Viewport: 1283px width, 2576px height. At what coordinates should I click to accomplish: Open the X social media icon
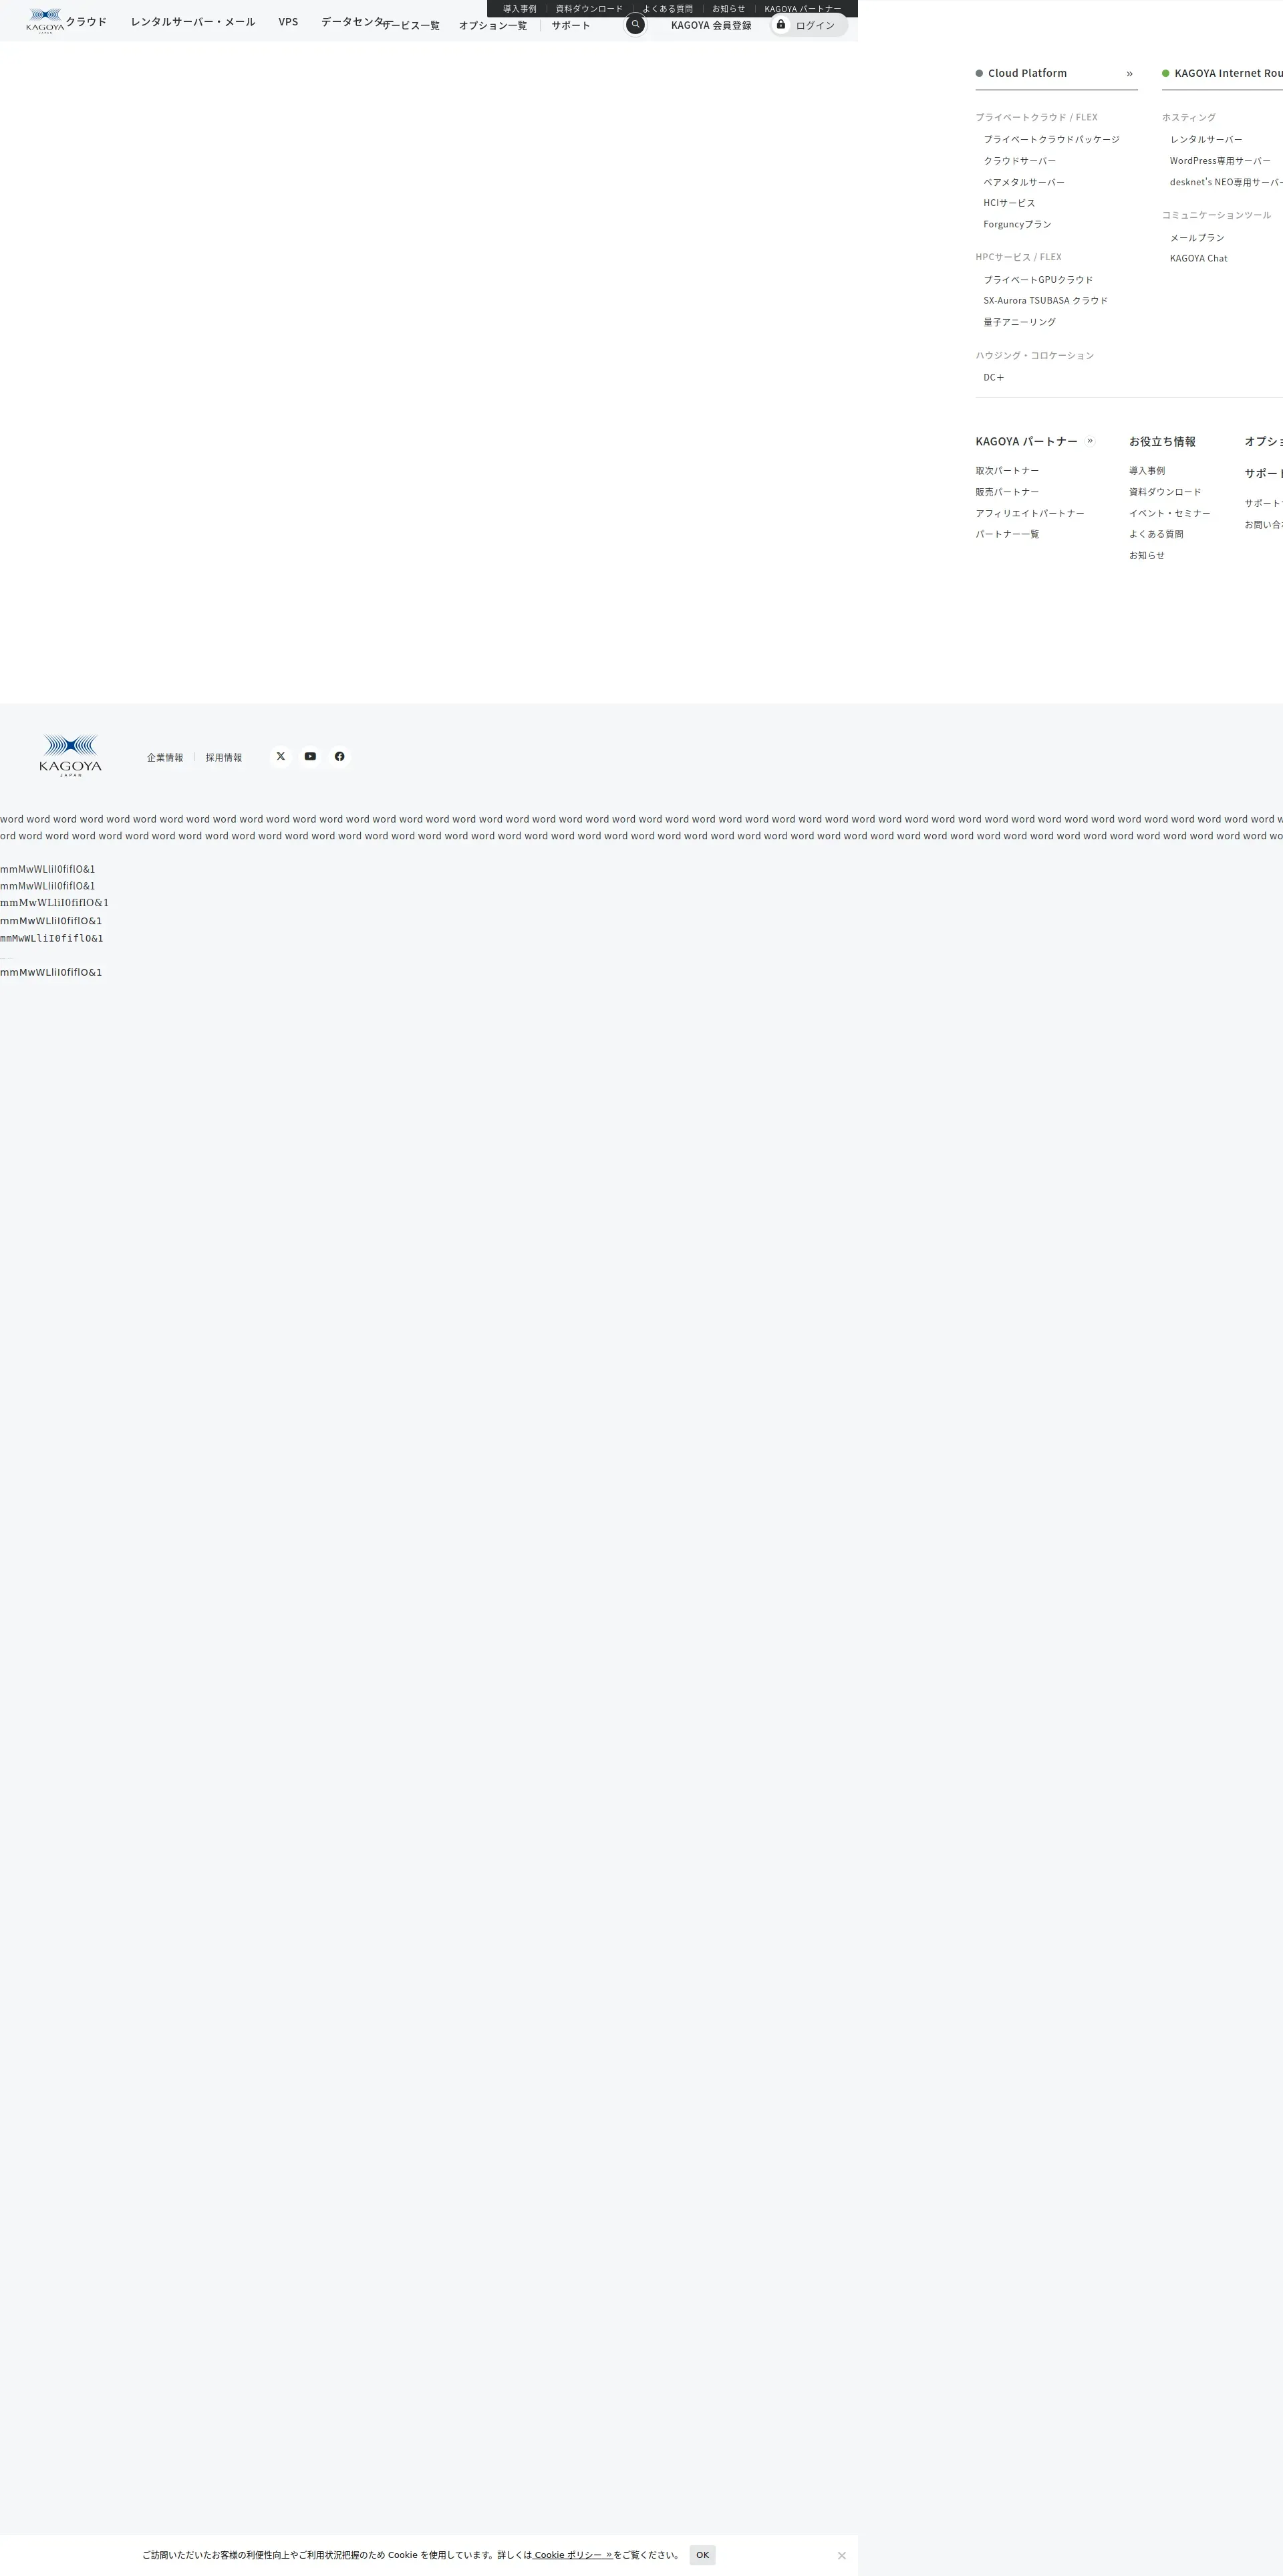tap(281, 756)
